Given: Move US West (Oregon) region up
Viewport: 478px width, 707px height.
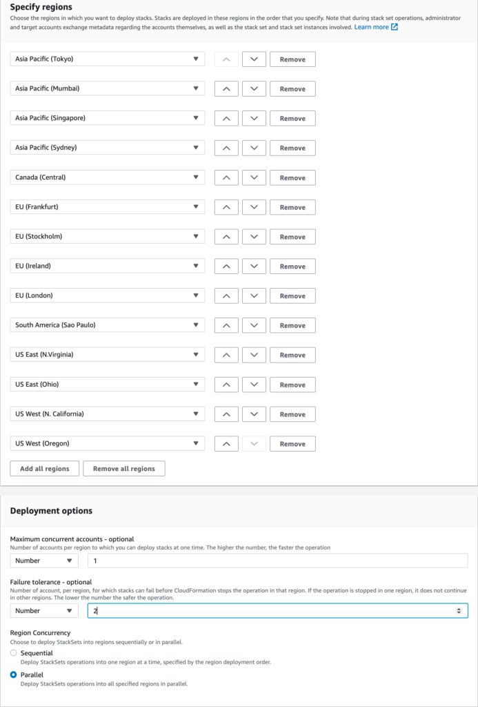Looking at the screenshot, I should [226, 444].
